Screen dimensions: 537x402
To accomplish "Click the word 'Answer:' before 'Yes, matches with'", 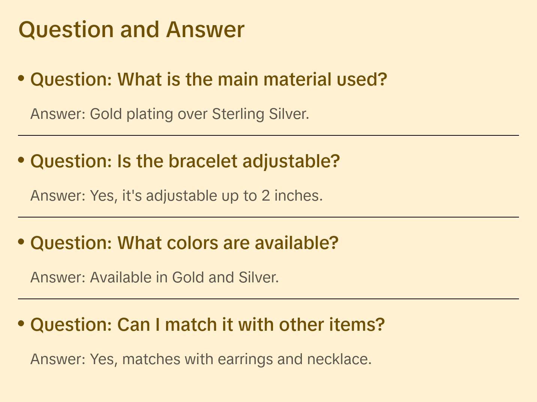I will coord(58,359).
